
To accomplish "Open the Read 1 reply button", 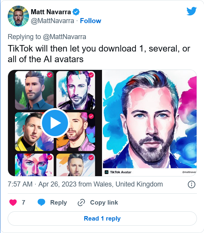I will point(102,218).
